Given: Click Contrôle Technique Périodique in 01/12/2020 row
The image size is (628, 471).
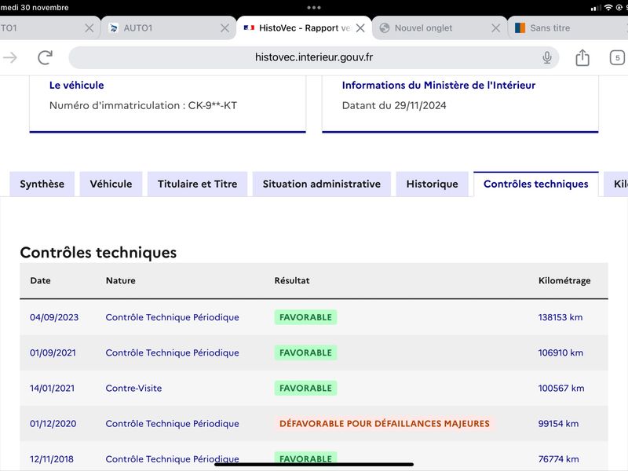Looking at the screenshot, I should [x=172, y=423].
